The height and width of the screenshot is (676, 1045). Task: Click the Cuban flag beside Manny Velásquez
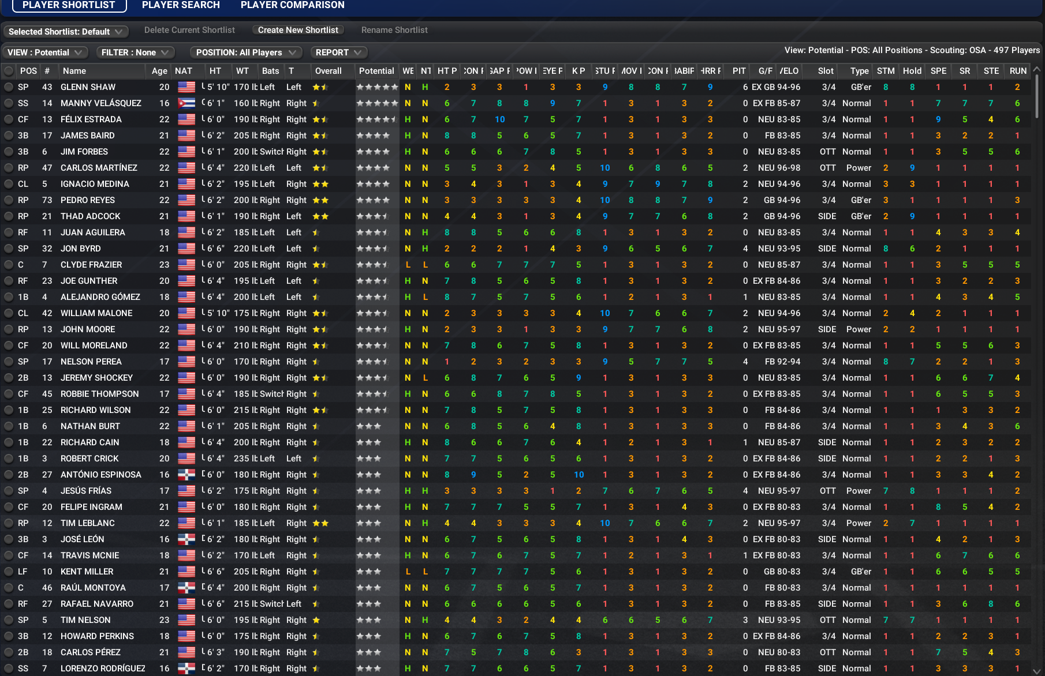click(x=186, y=103)
